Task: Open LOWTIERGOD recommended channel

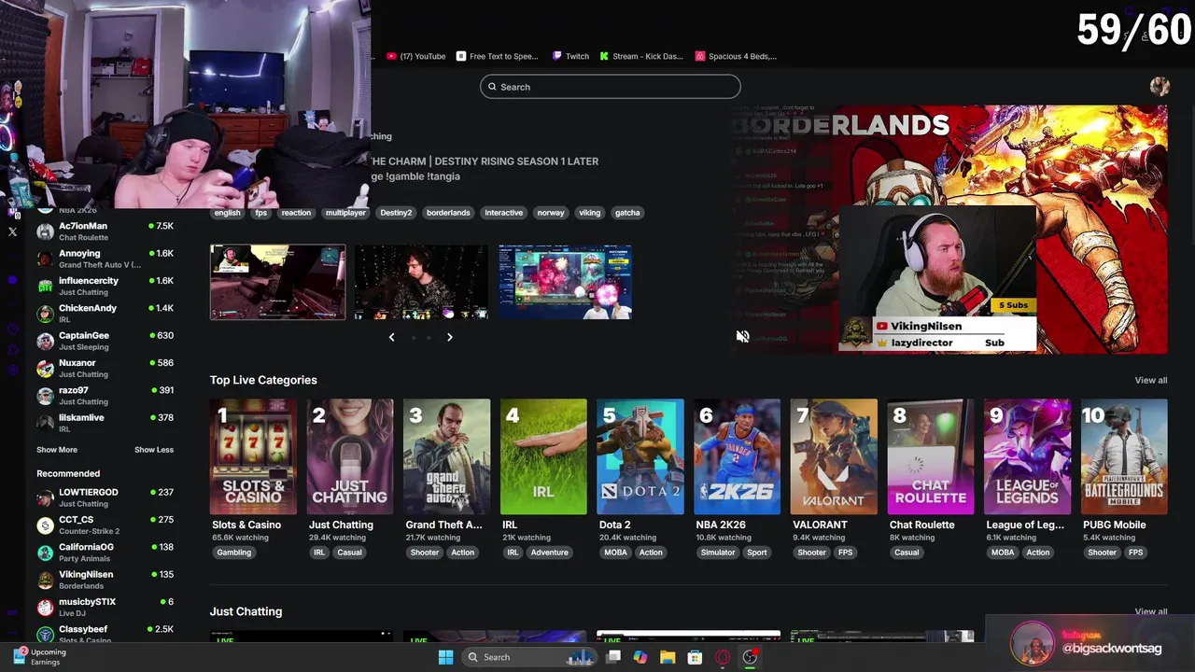Action: [x=105, y=497]
